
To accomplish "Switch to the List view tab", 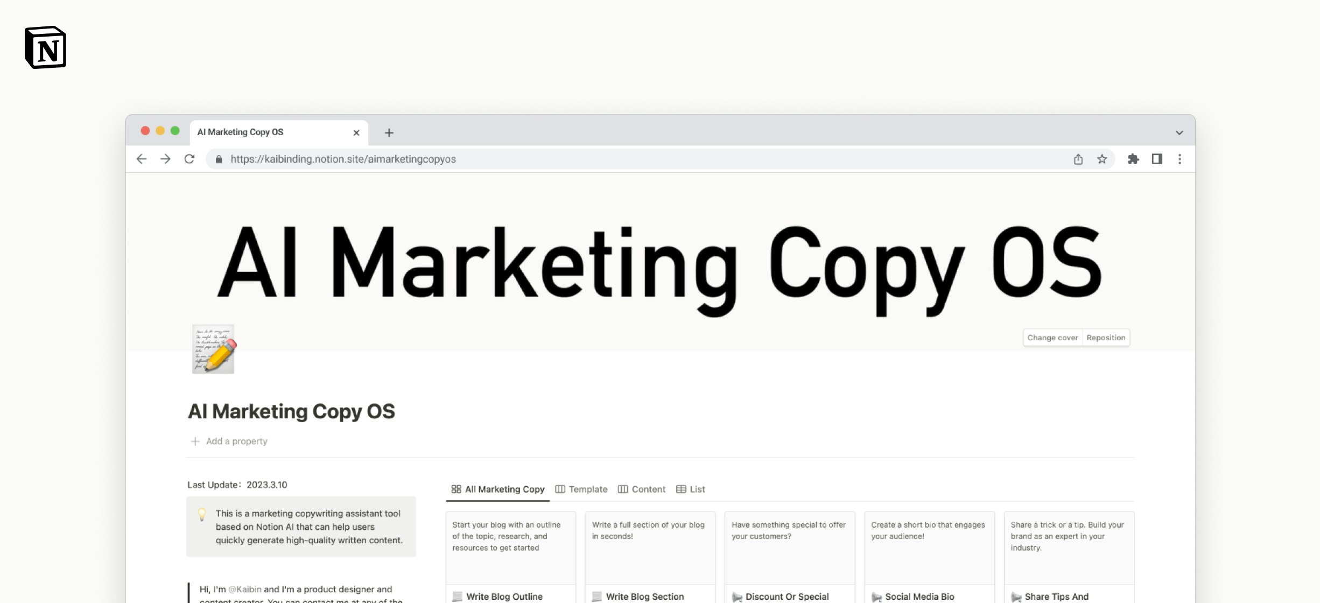I will 690,489.
